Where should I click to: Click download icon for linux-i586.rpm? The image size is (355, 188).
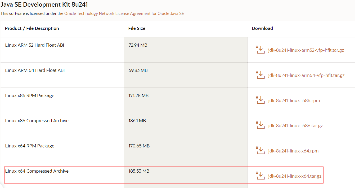coord(260,100)
